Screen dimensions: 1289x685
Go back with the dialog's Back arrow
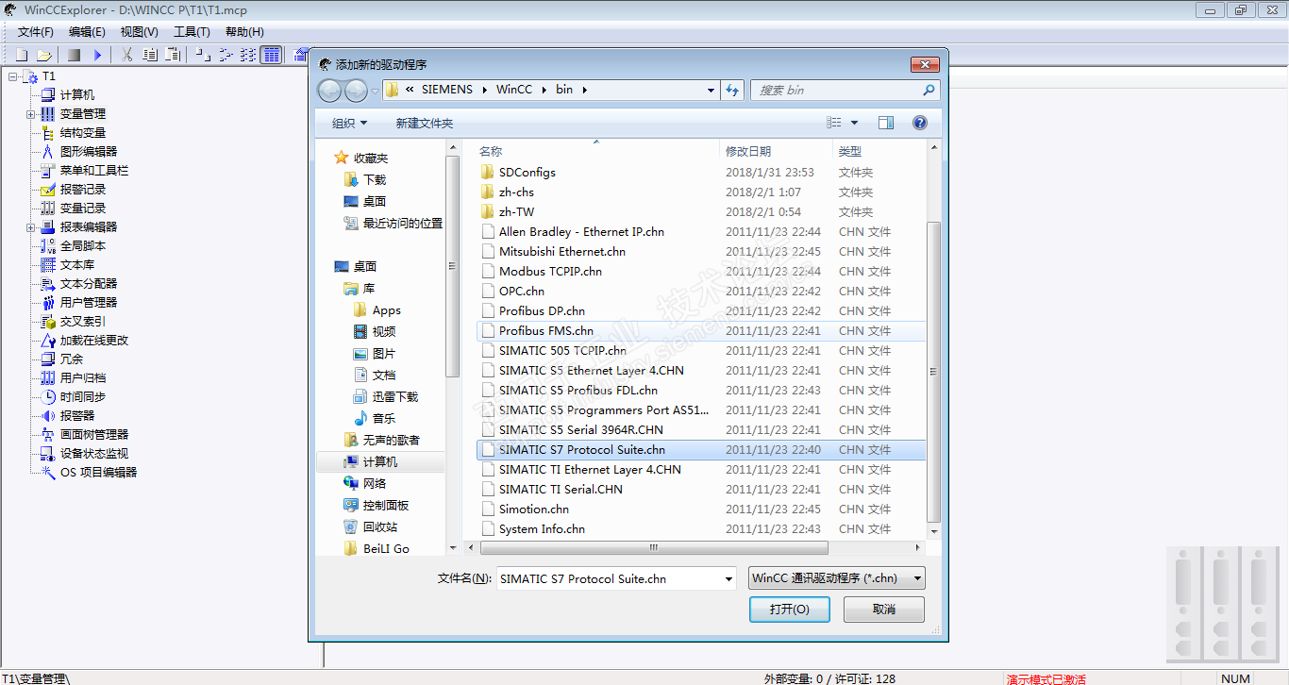point(329,91)
